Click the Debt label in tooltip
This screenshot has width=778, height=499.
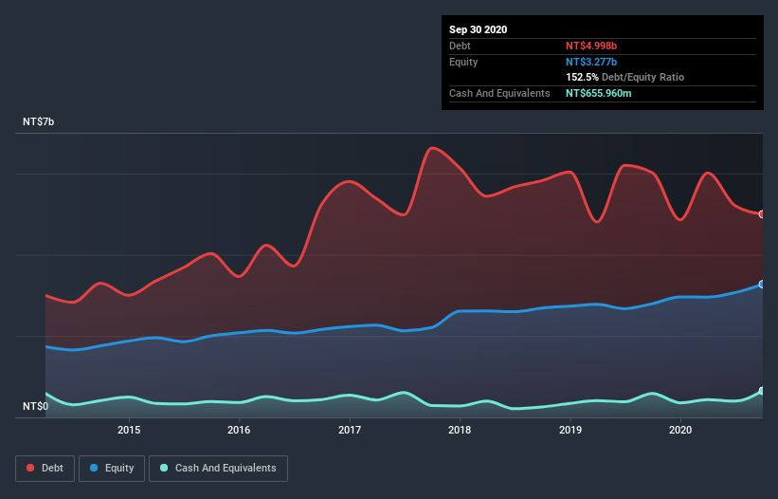pos(460,46)
